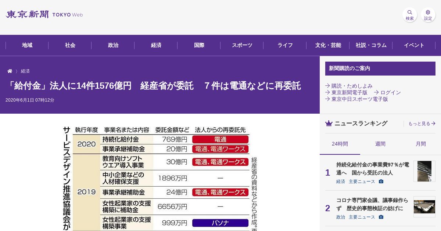441x231 pixels.
Task: Open the 社会 section
Action: [70, 45]
